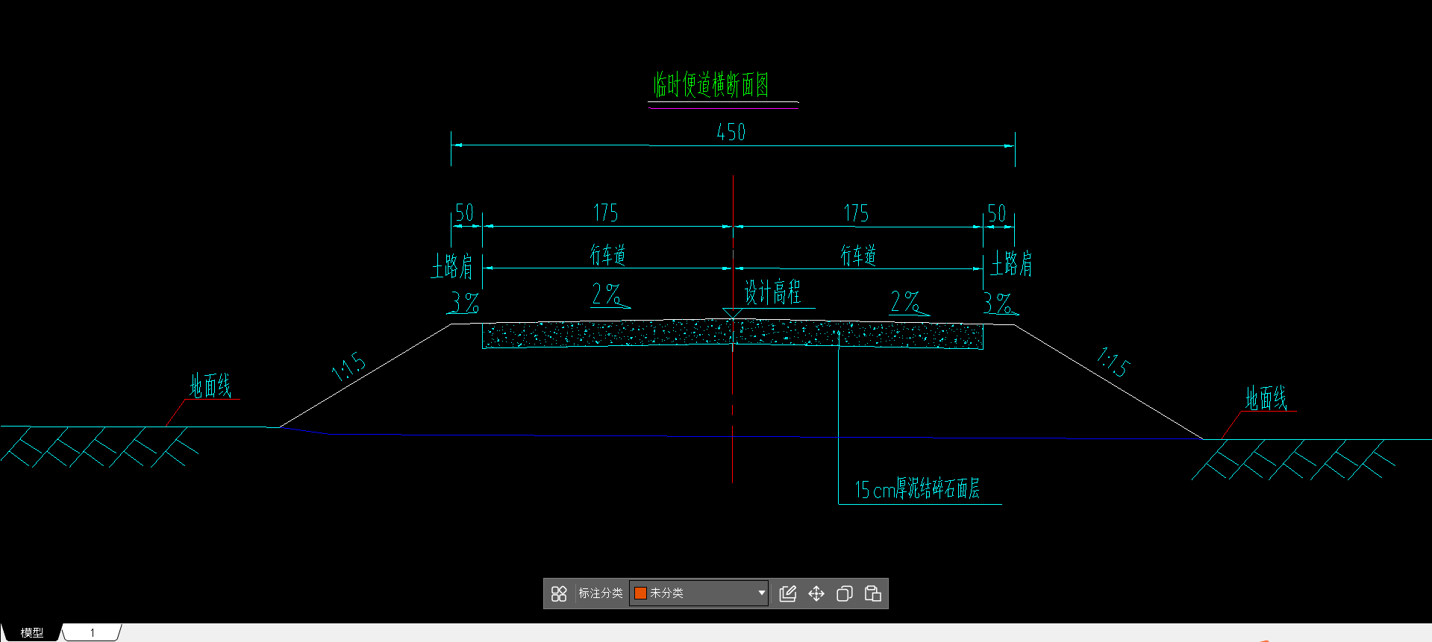Click the paste clipboard icon in toolbar
Viewport: 1432px width, 642px height.
(872, 594)
